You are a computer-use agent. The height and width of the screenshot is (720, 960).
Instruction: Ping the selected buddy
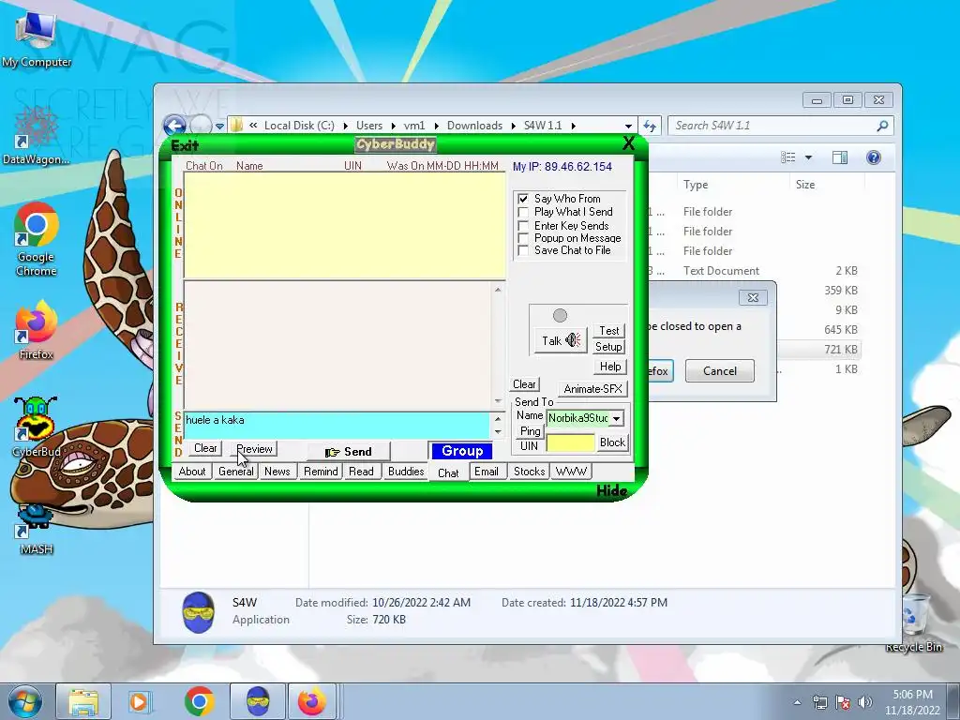pyautogui.click(x=531, y=431)
